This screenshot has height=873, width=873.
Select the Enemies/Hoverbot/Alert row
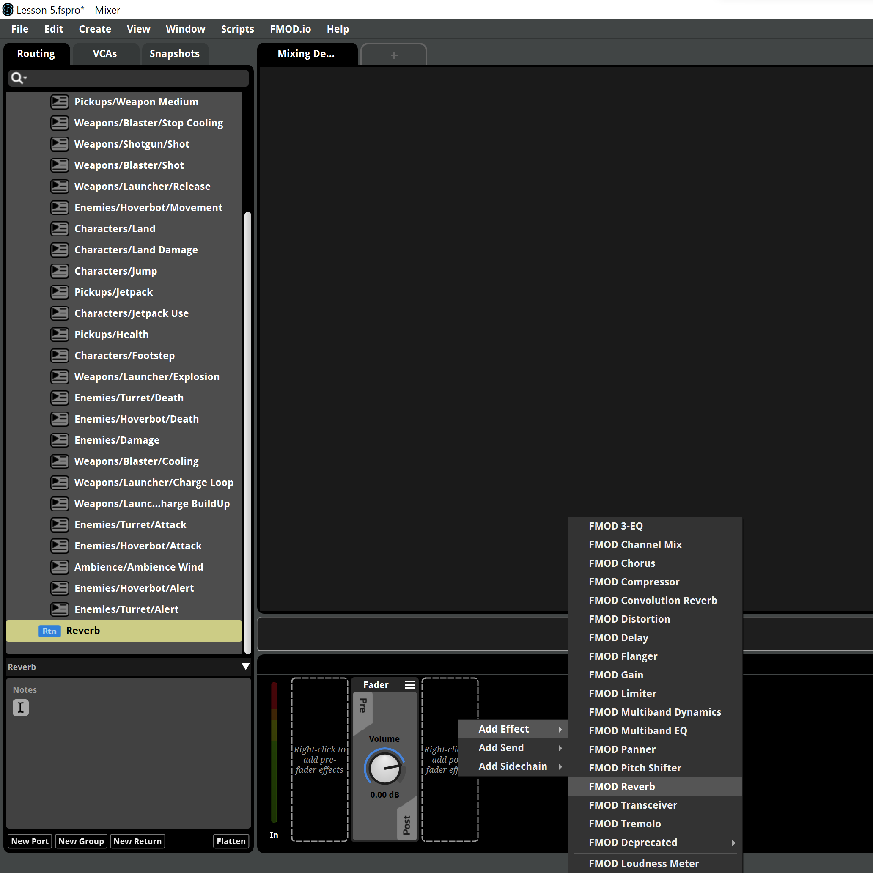click(x=124, y=588)
